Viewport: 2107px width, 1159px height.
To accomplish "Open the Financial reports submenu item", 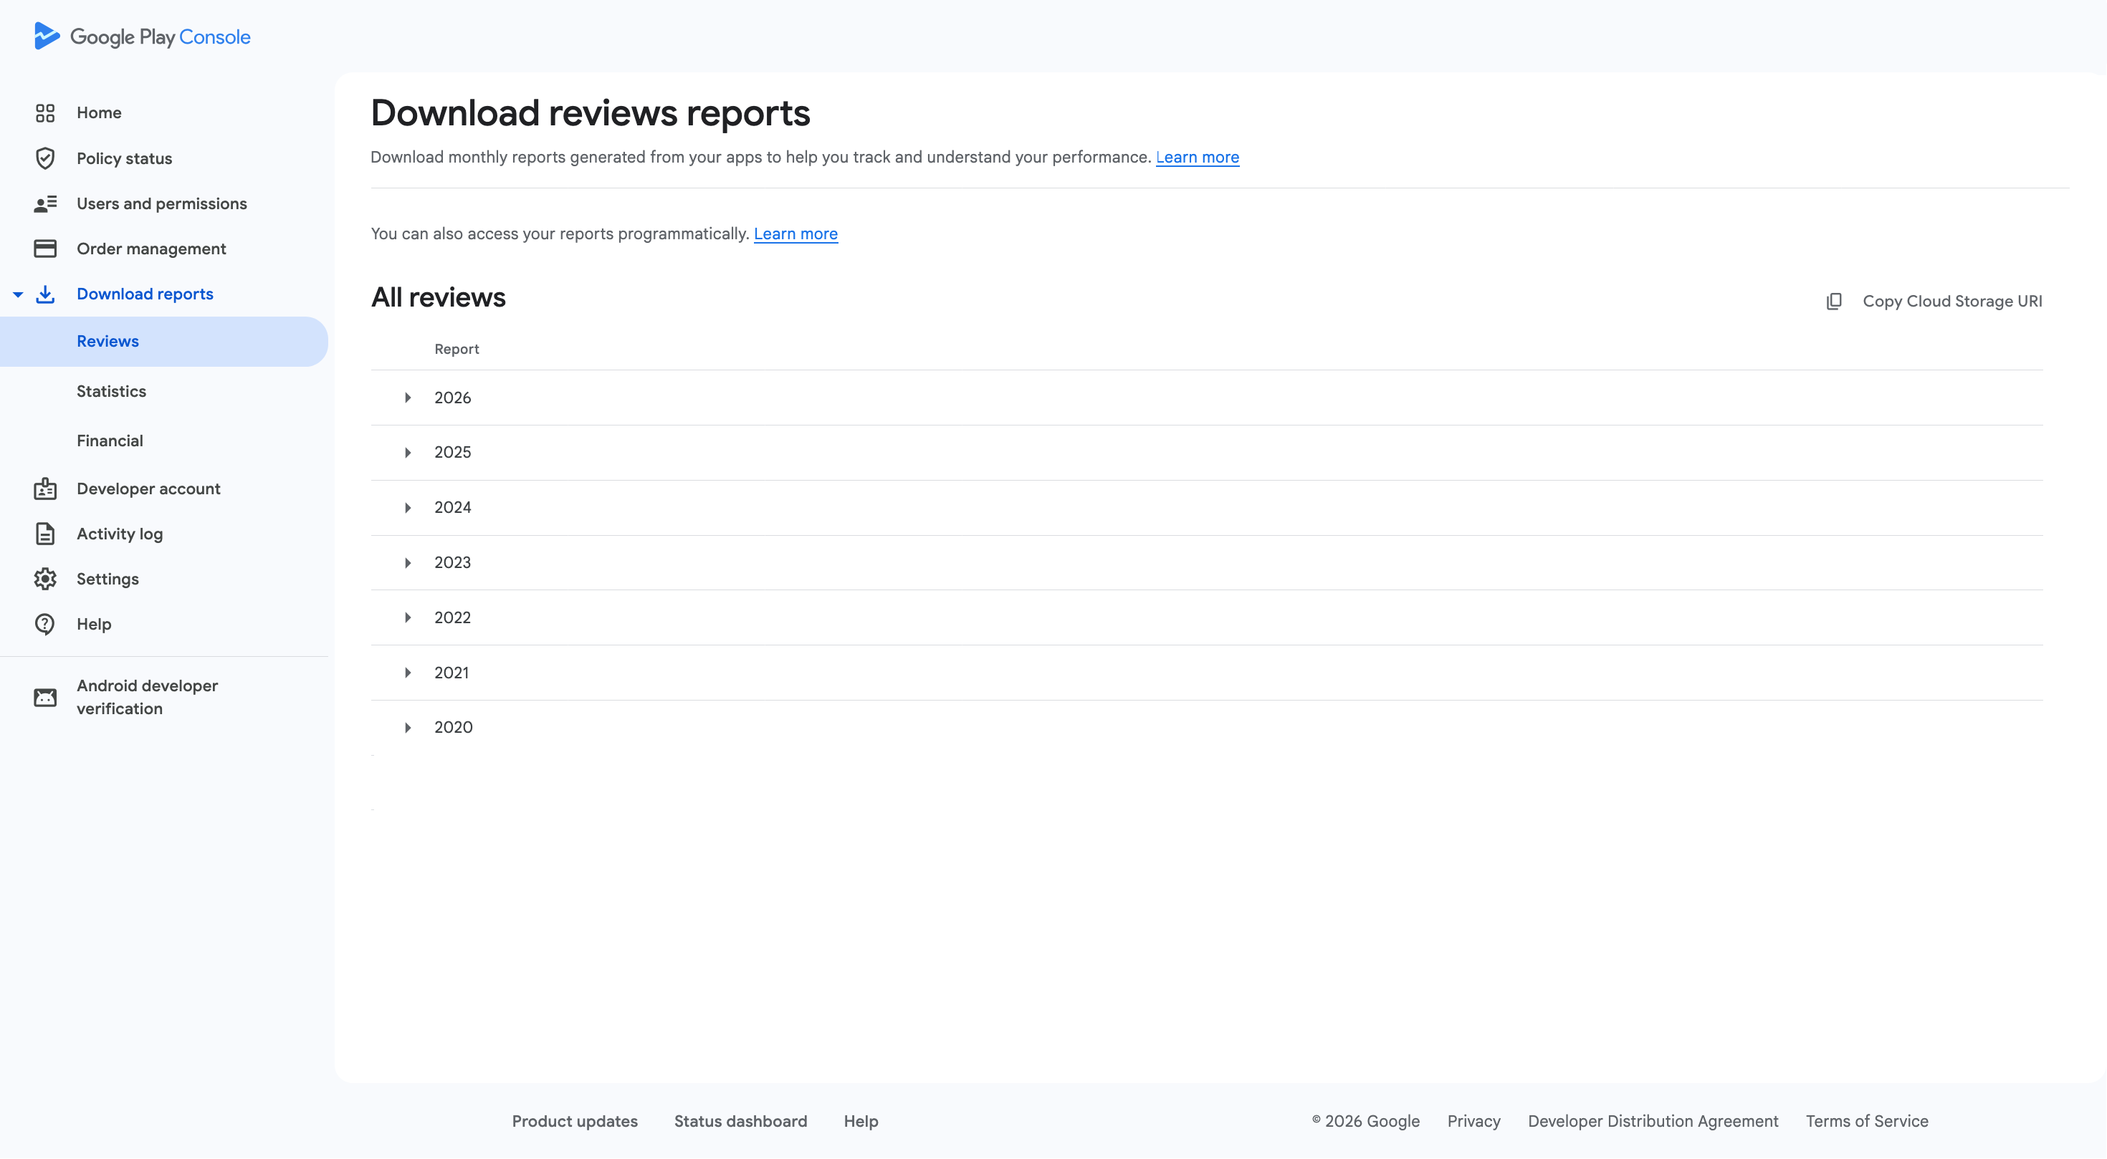I will coord(110,441).
